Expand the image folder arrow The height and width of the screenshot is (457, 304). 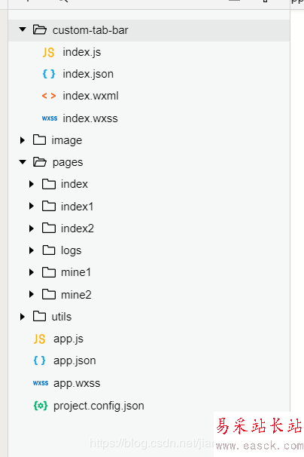tap(22, 140)
